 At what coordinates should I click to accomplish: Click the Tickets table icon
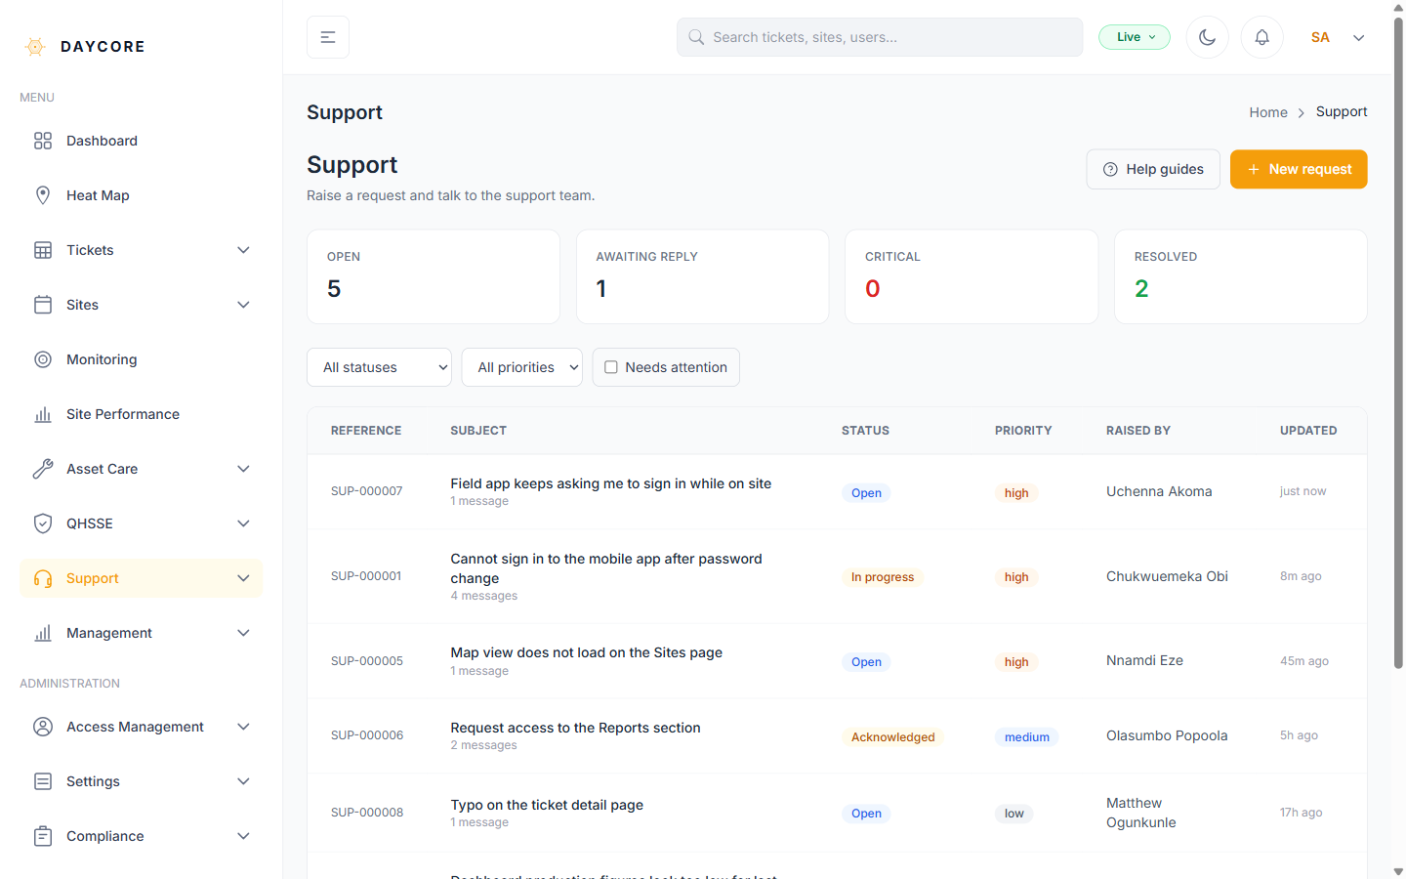[x=43, y=250]
